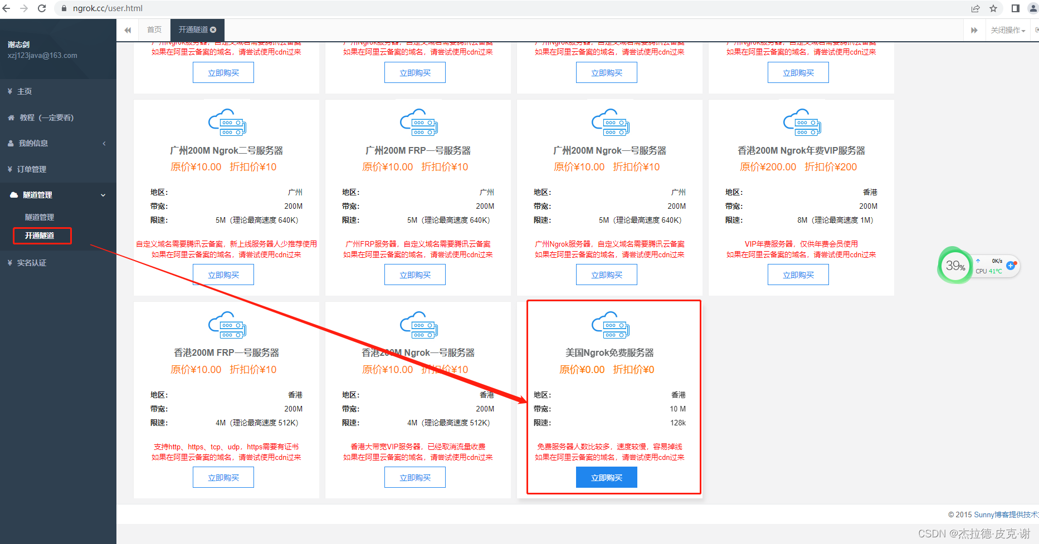Close the 开通隧道 tab with x icon

[x=213, y=30]
